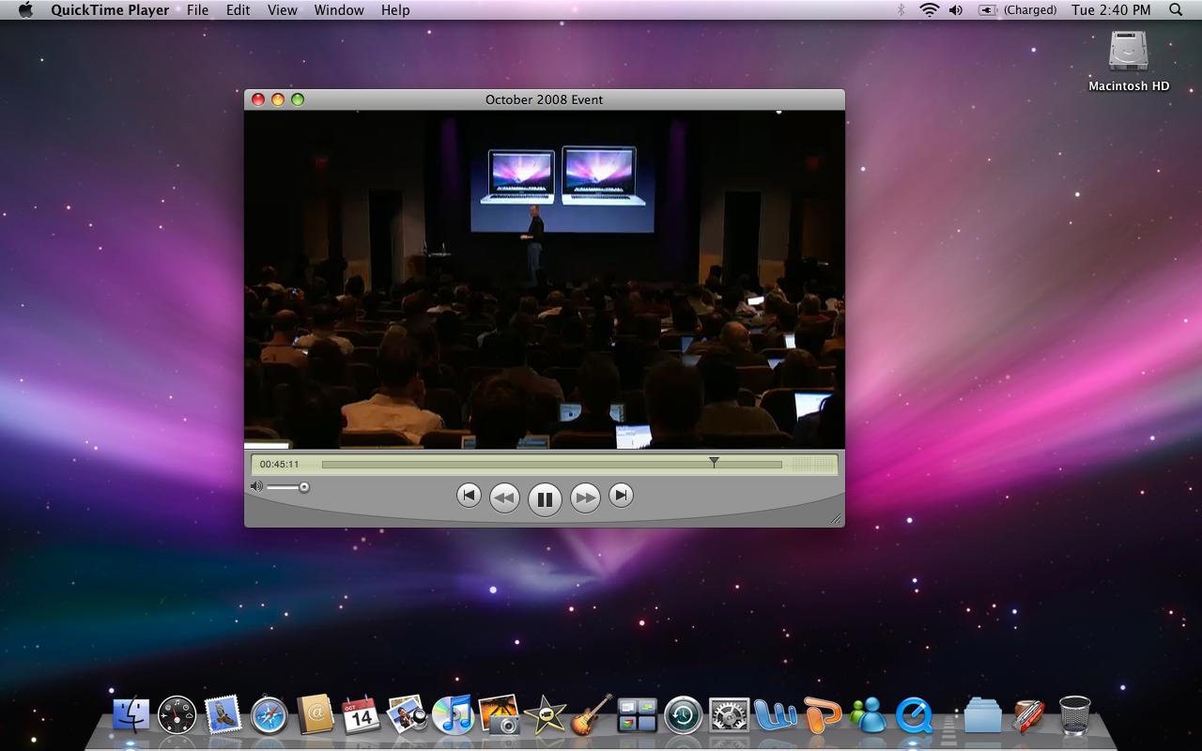Image resolution: width=1202 pixels, height=751 pixels.
Task: Skip to the end of the movie
Action: (621, 495)
